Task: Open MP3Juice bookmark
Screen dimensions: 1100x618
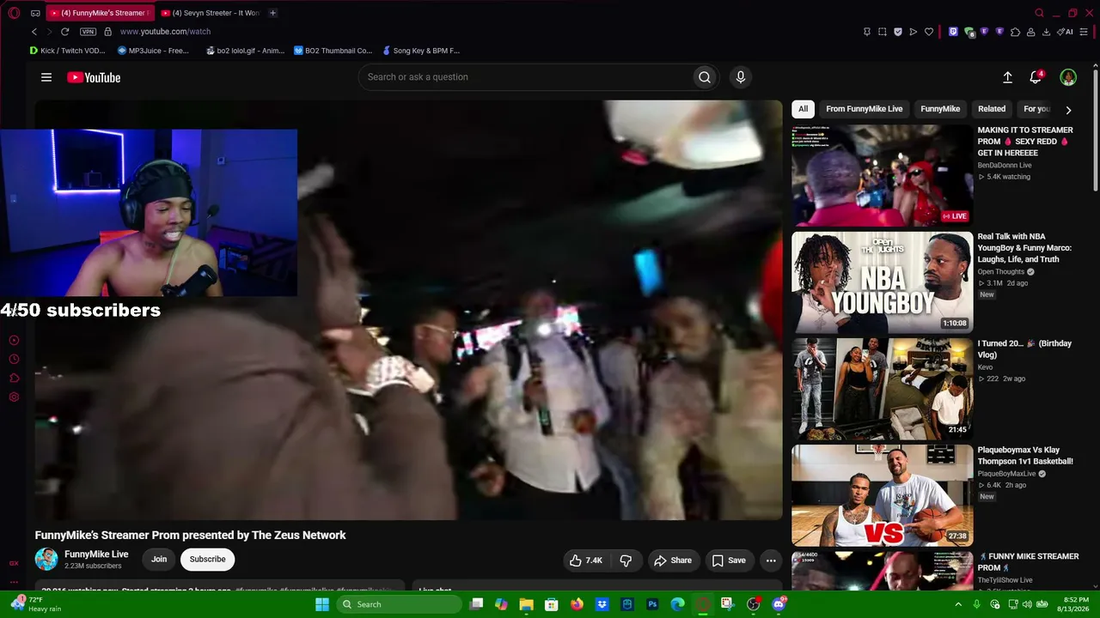Action: point(153,51)
